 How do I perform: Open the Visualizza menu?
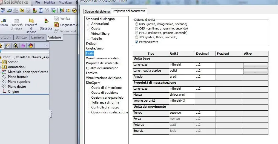65,2
